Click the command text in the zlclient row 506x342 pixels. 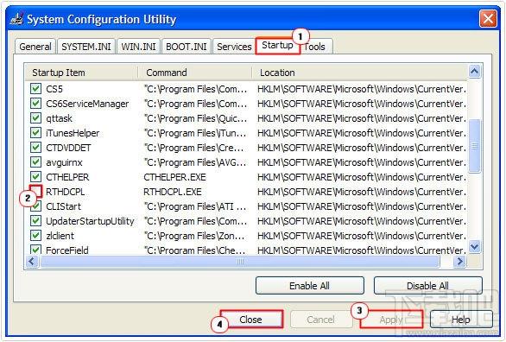(x=194, y=236)
